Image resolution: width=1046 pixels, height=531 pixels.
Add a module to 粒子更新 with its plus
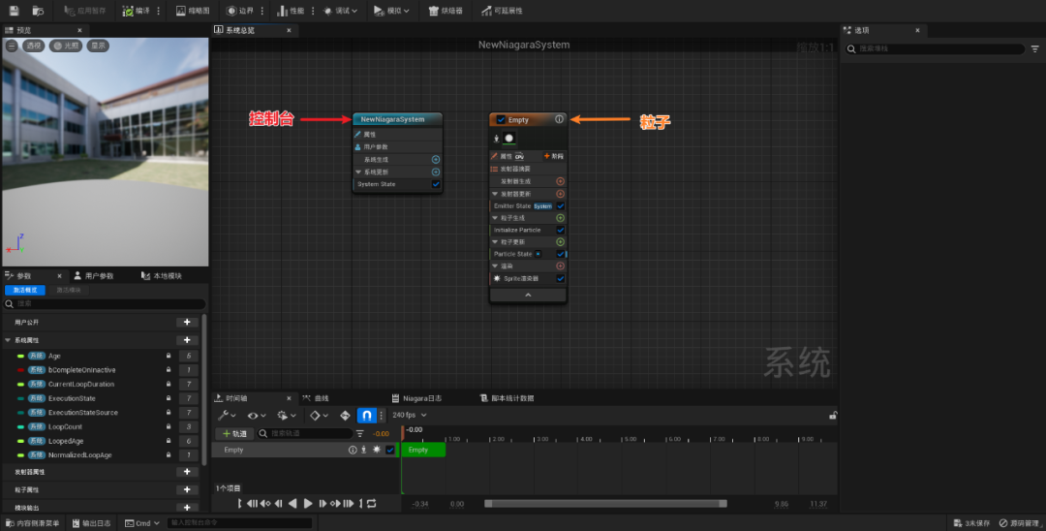tap(561, 241)
